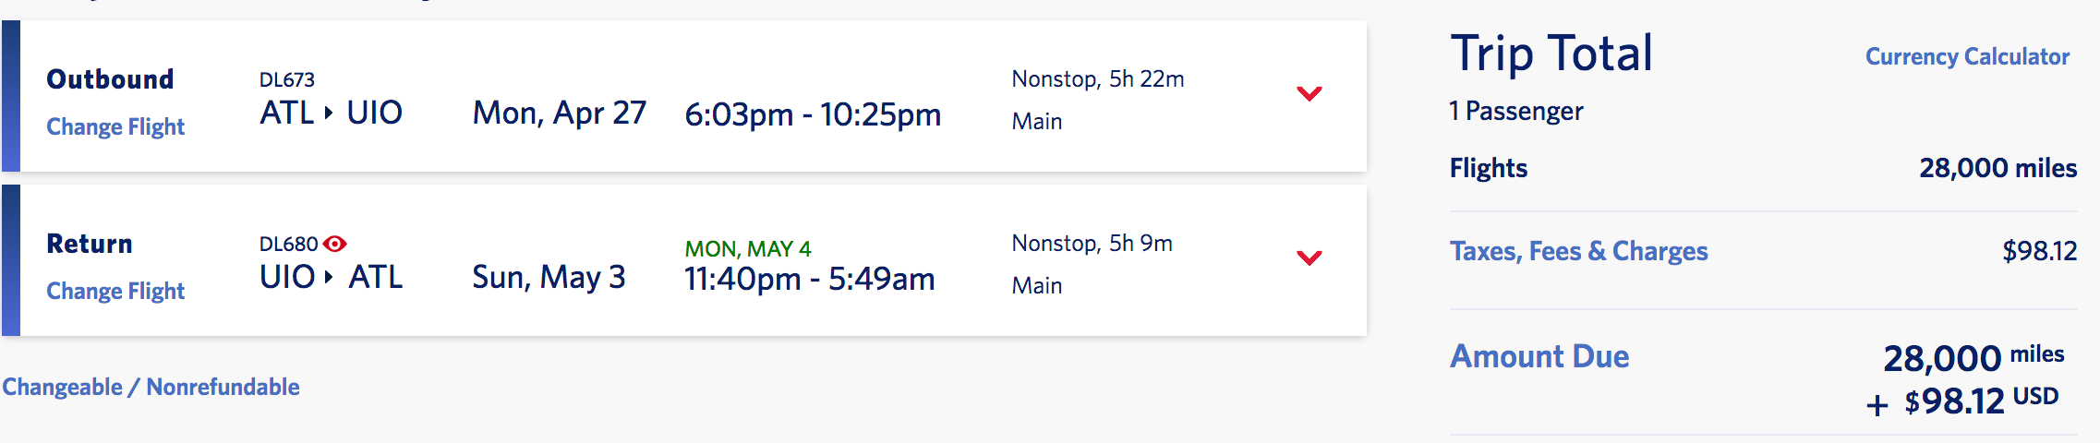The width and height of the screenshot is (2100, 443).
Task: Click the green MON, MAY 4 arrival label
Action: [748, 249]
